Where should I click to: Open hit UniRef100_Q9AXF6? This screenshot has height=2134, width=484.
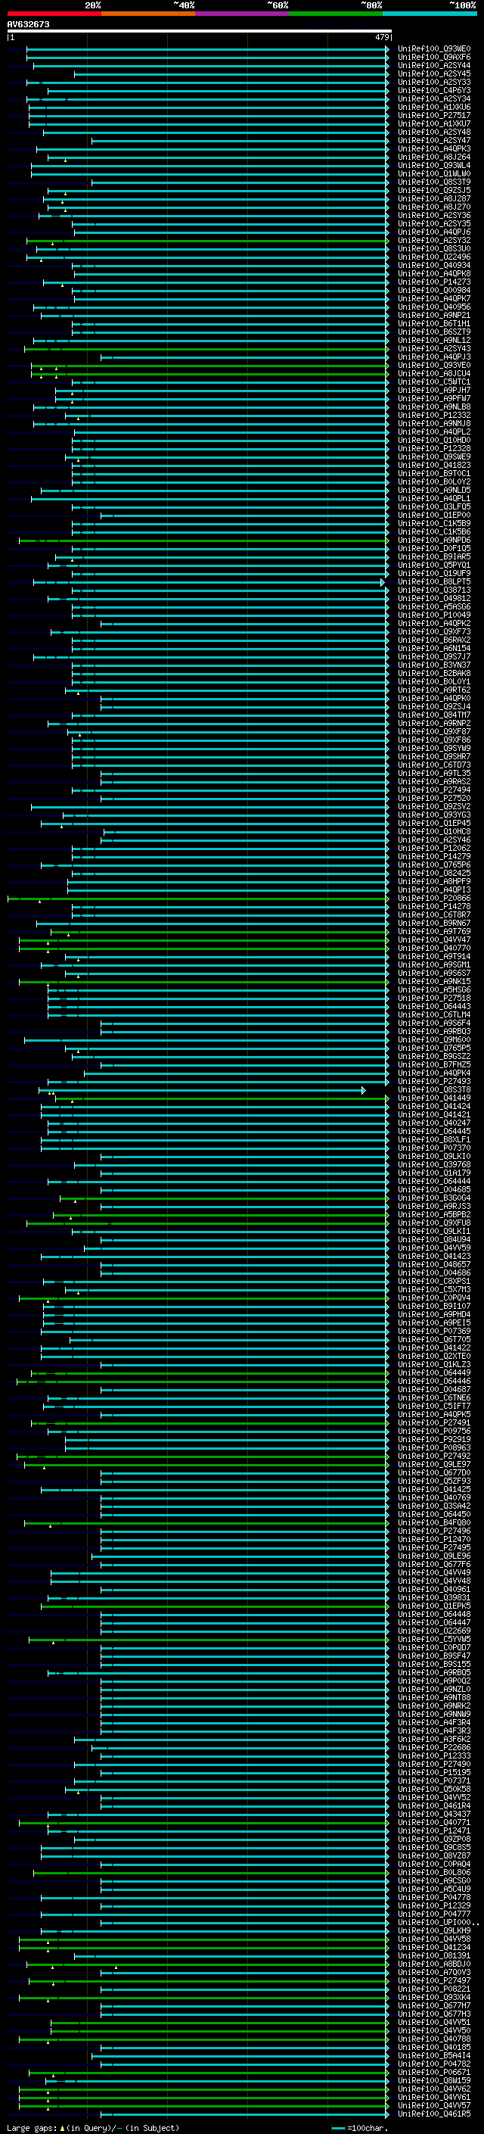point(434,58)
